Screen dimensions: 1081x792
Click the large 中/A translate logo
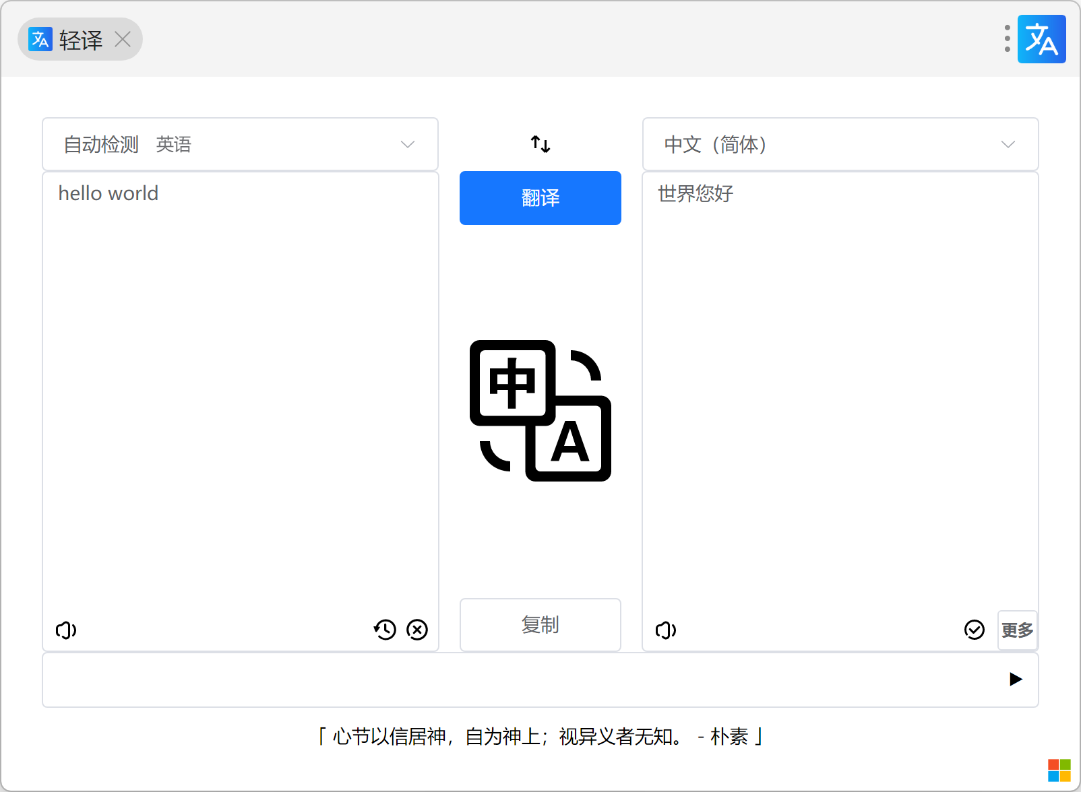540,411
